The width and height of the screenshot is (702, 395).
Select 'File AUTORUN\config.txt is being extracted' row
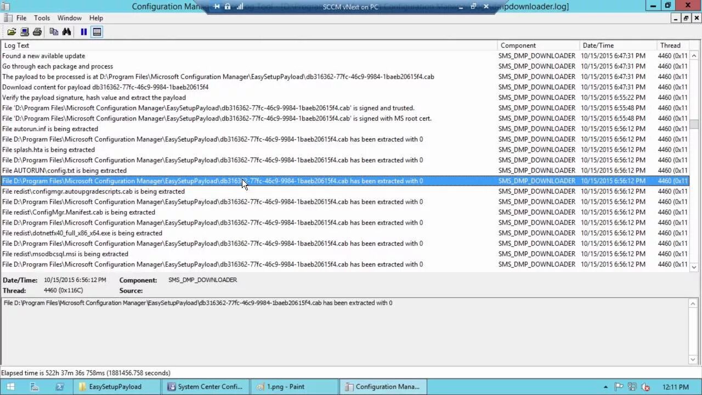pos(344,171)
